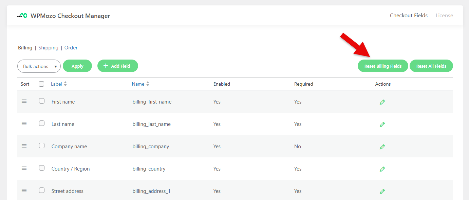Edit the Last name field
469x200 pixels.
[382, 125]
